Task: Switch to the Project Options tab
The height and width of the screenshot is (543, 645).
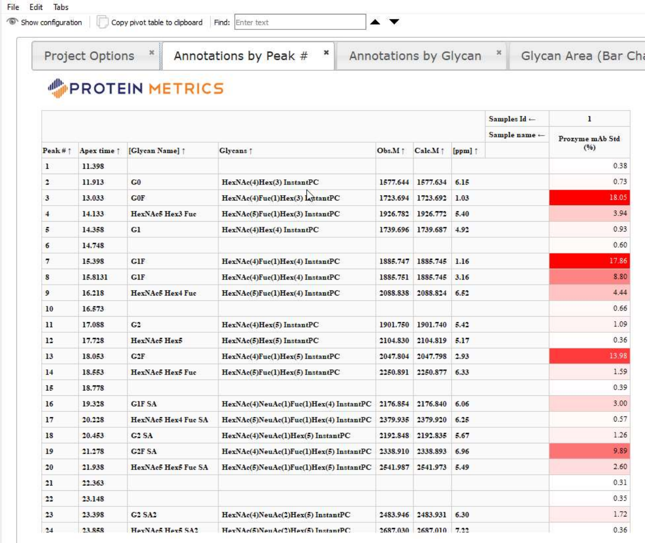Action: pos(89,56)
